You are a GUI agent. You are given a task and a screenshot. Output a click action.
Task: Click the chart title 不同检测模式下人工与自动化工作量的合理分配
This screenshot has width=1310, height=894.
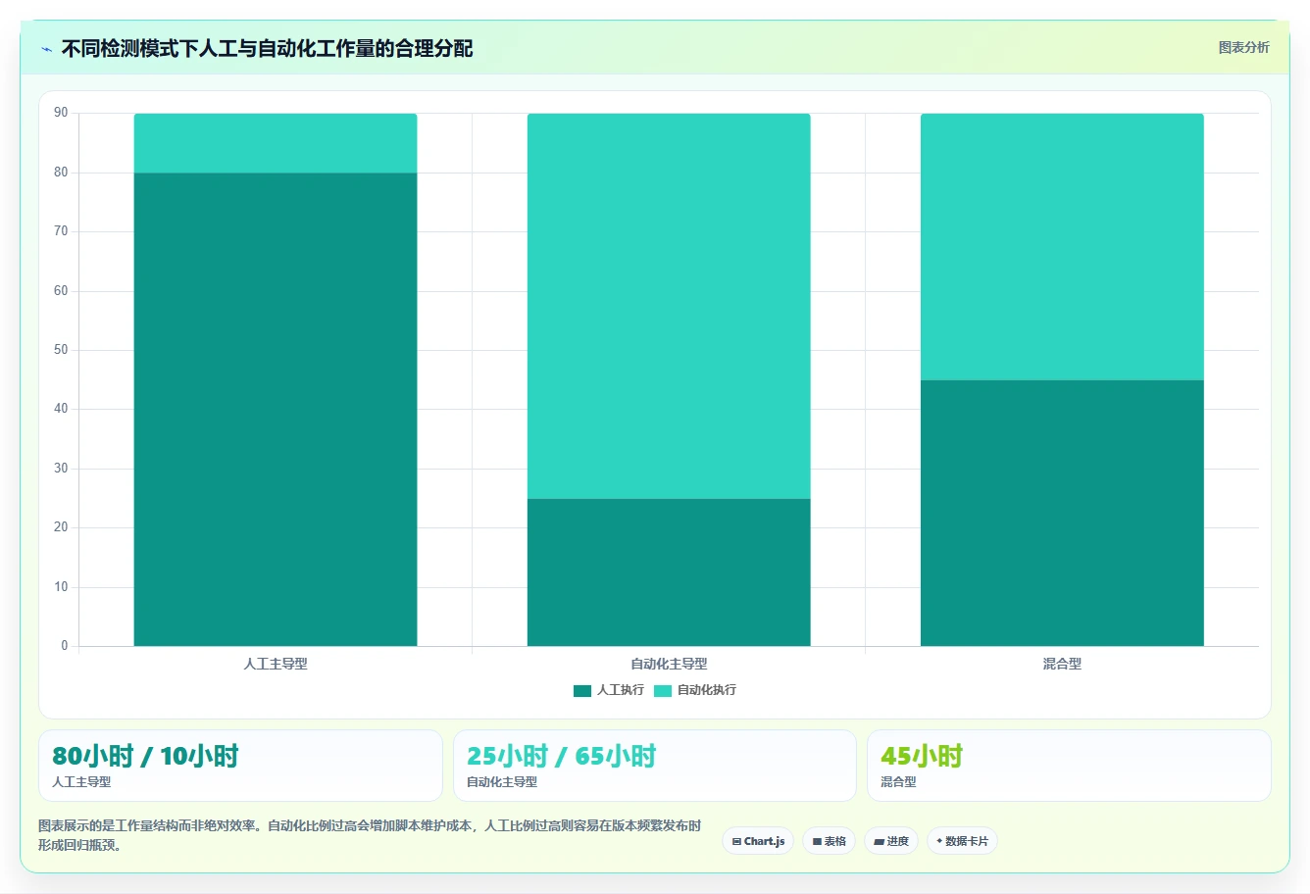pos(267,48)
